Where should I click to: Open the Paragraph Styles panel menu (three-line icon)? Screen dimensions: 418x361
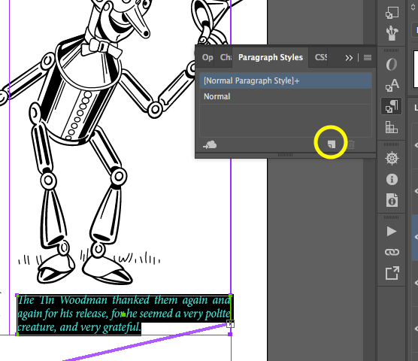(368, 58)
